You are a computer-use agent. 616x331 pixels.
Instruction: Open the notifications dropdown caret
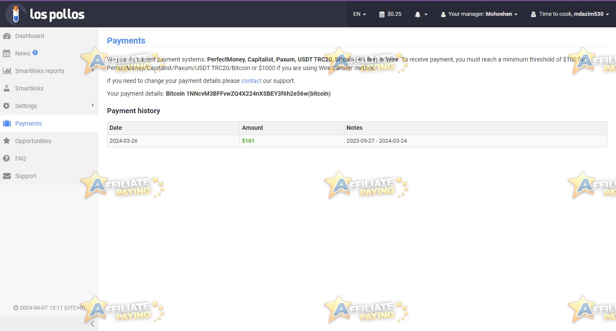pos(426,15)
